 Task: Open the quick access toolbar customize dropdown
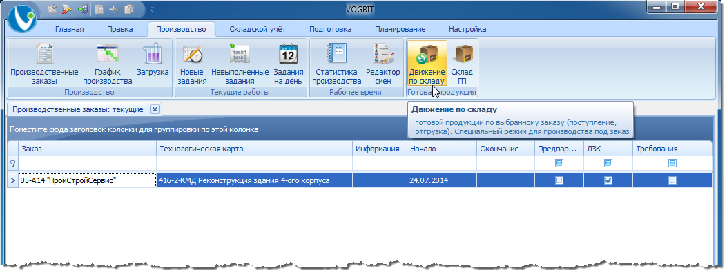point(152,9)
